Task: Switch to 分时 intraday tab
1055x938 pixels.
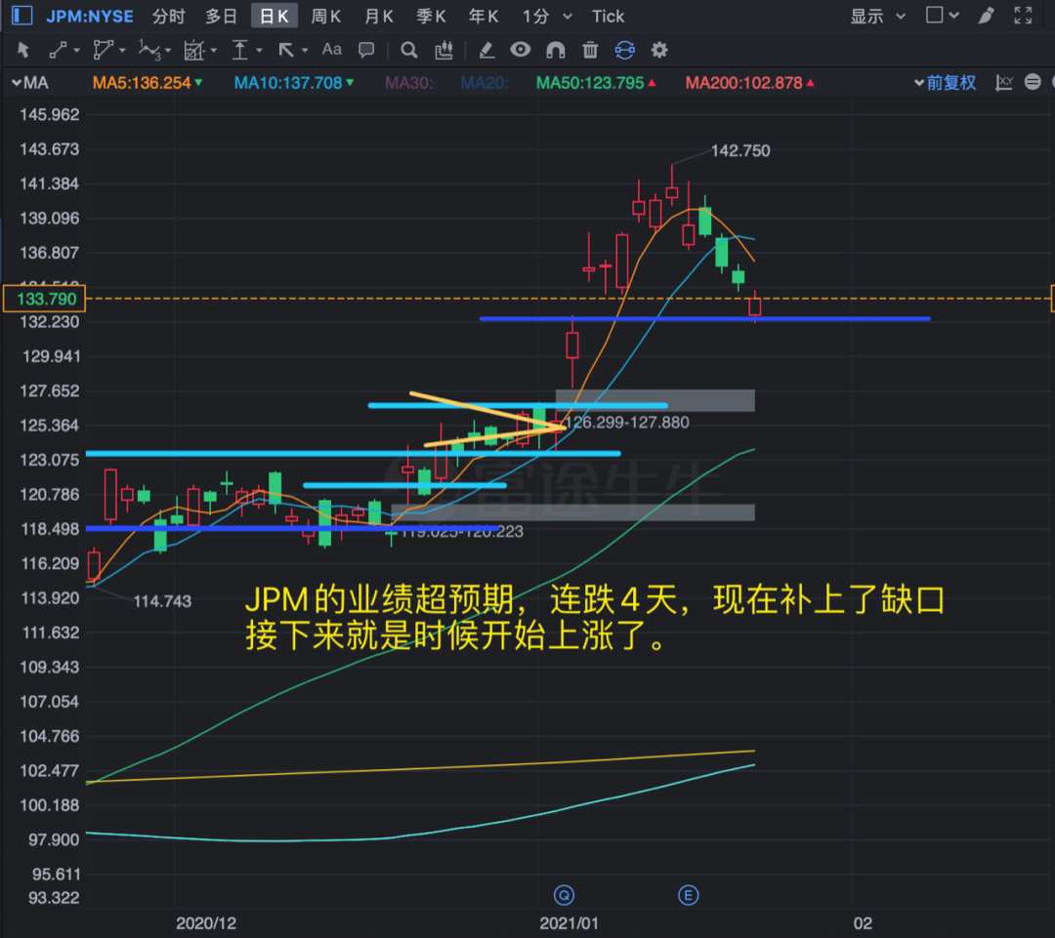Action: click(168, 17)
